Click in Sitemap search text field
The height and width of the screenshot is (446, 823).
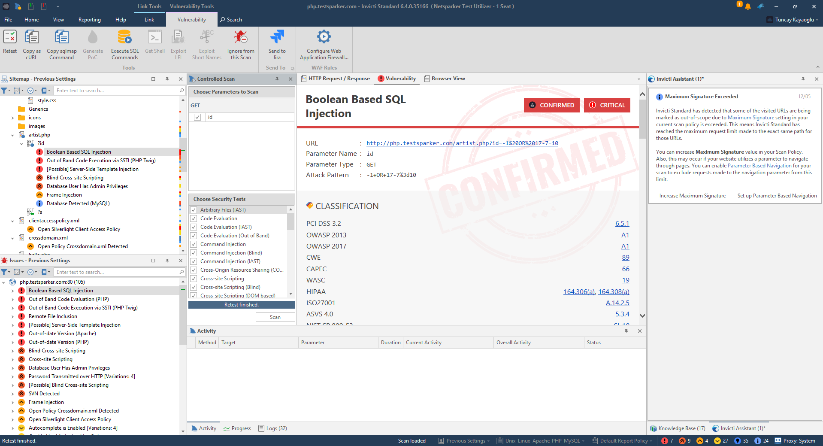click(117, 91)
